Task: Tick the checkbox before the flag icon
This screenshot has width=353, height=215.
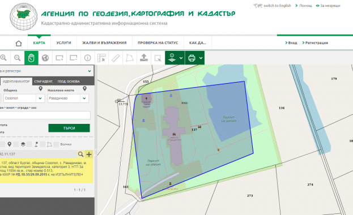Action: point(29,144)
